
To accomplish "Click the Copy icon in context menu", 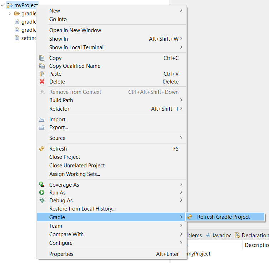I will (42, 58).
